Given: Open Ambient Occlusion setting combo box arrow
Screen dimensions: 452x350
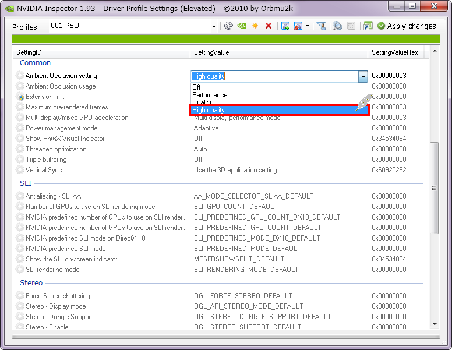Looking at the screenshot, I should click(x=363, y=77).
